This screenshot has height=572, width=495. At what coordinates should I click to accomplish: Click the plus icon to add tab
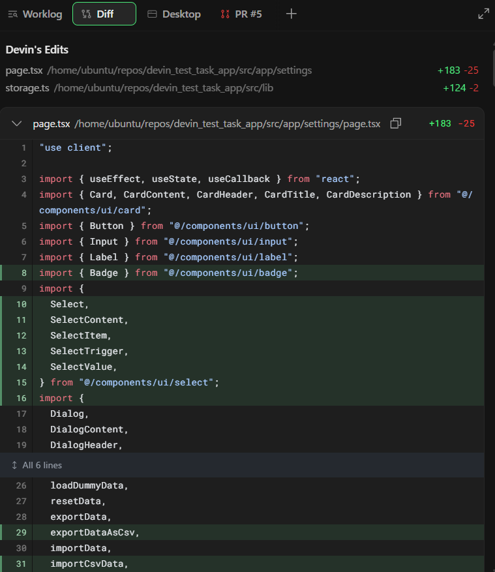pyautogui.click(x=292, y=14)
